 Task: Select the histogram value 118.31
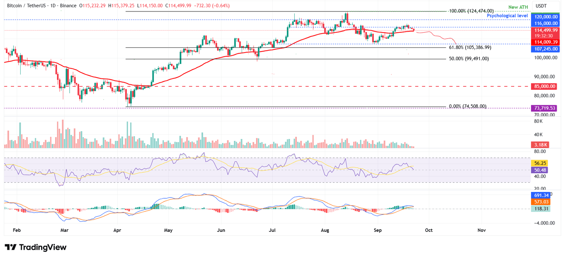pos(540,209)
